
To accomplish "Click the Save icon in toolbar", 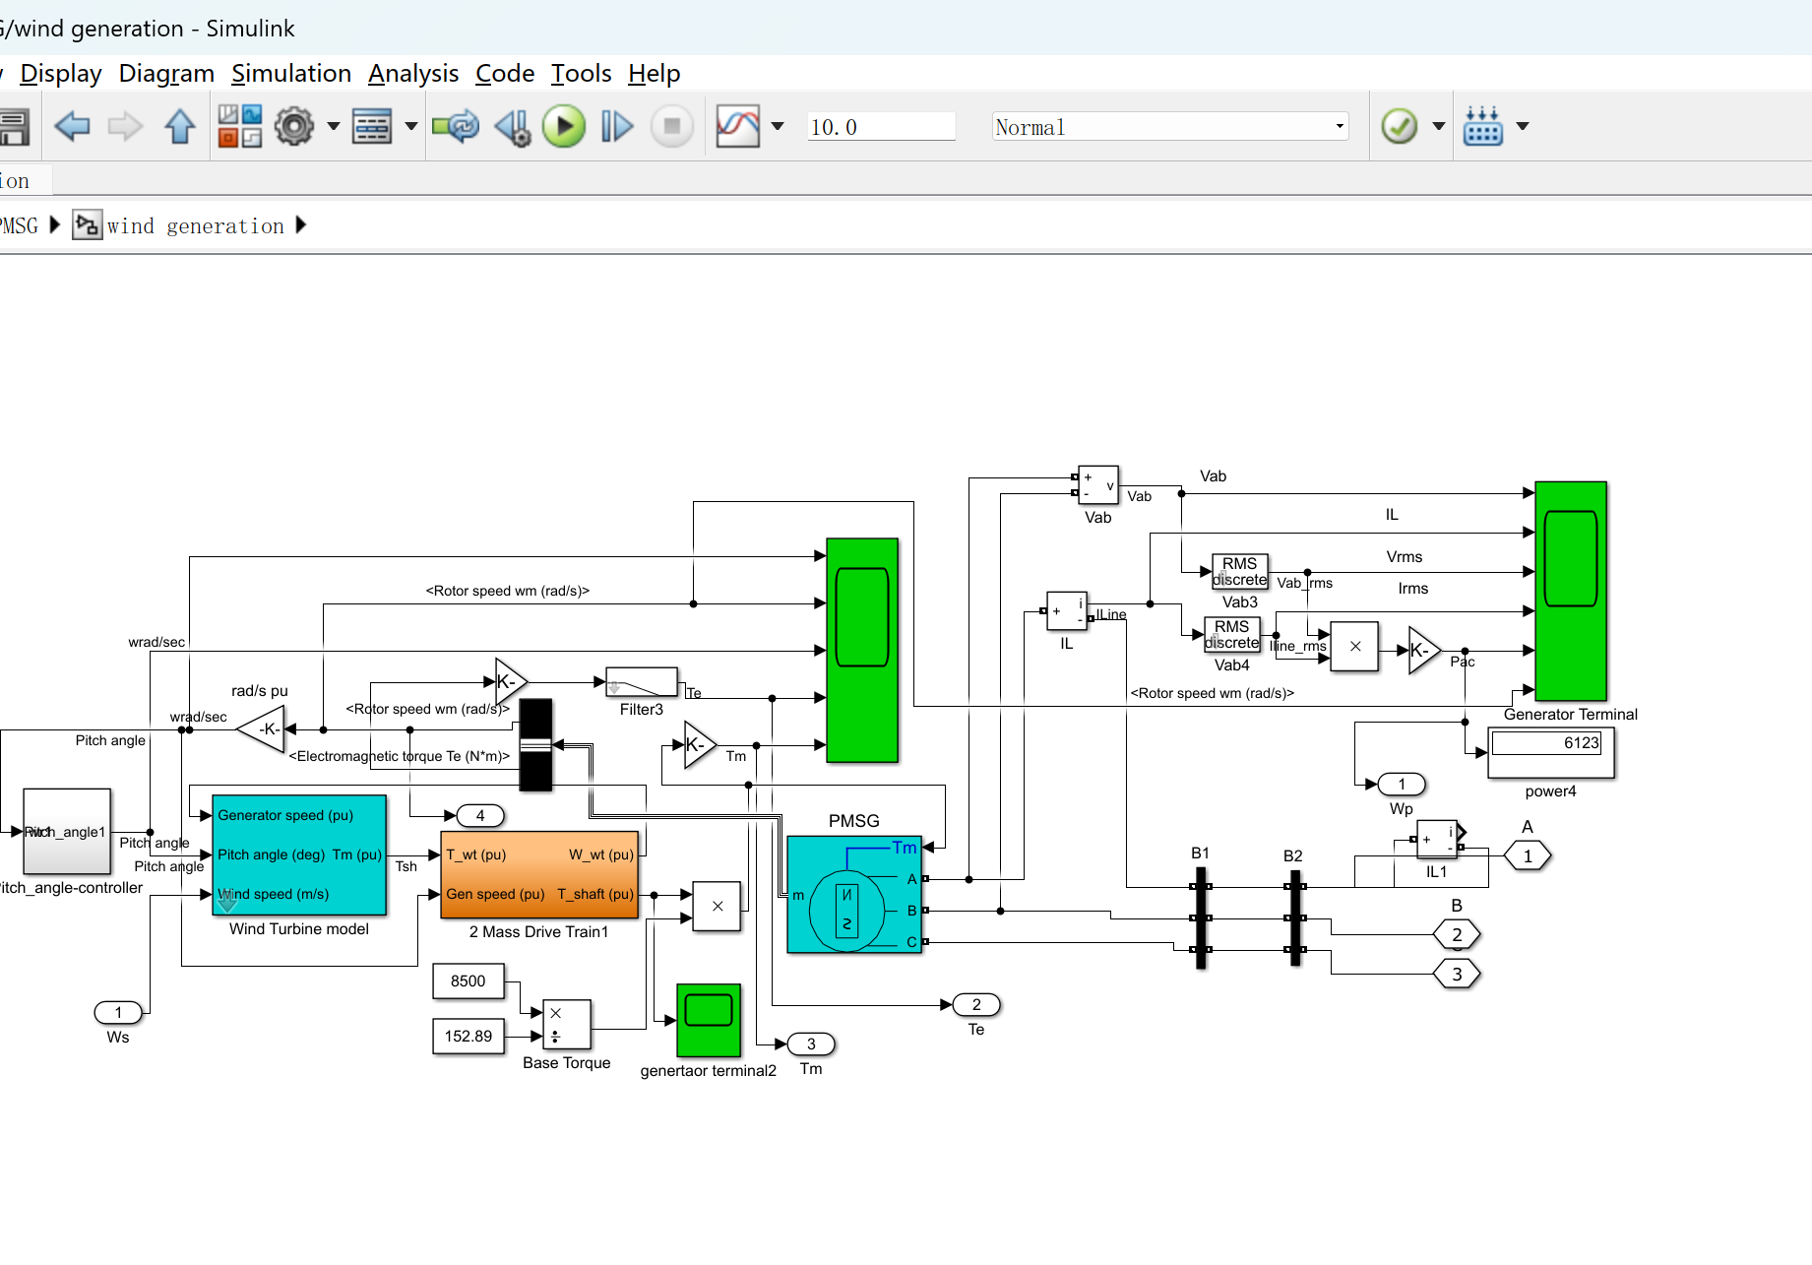I will coord(13,127).
